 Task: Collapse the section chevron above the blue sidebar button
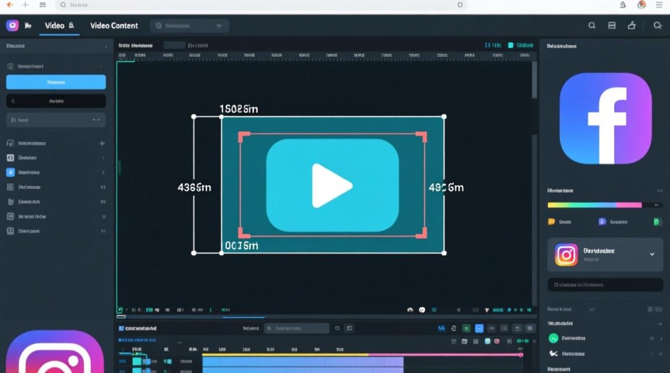(x=101, y=66)
